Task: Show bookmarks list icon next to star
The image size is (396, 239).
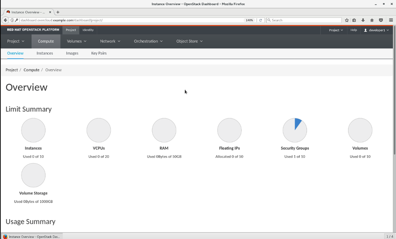Action: [x=354, y=20]
